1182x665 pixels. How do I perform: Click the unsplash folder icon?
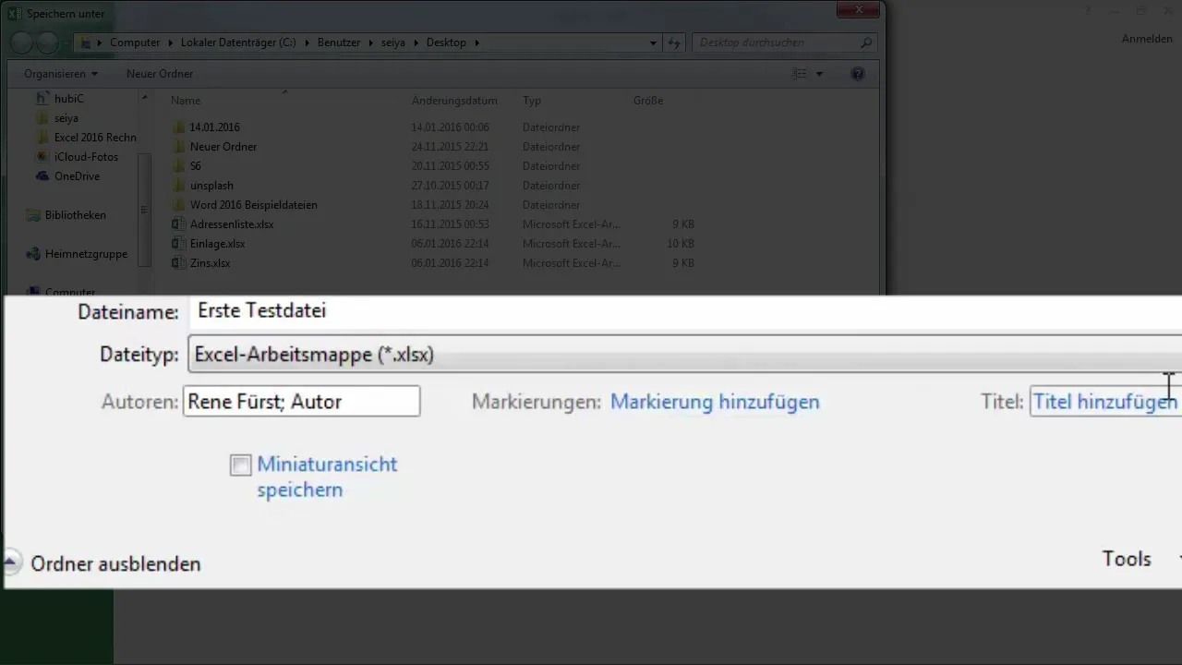pyautogui.click(x=179, y=186)
